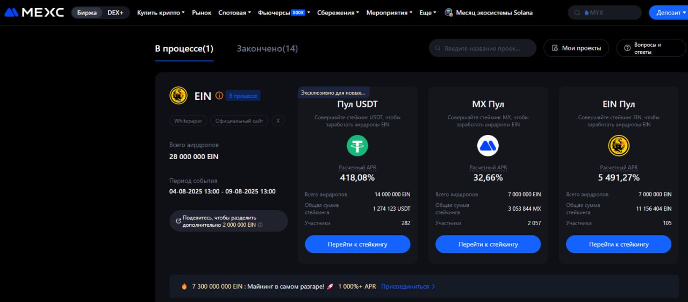Click the Поделитесь, чтобы разделить banner
688x302 pixels.
click(x=228, y=221)
